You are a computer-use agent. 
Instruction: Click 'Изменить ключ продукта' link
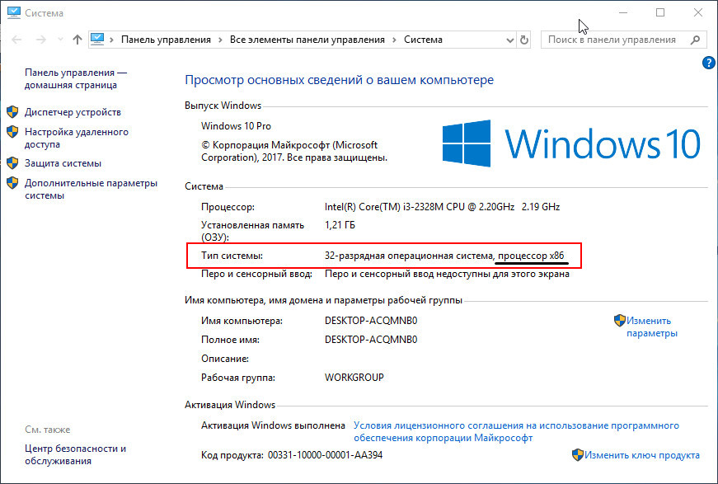click(x=642, y=455)
